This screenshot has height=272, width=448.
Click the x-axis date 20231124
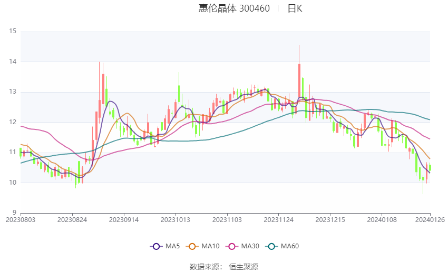(x=279, y=220)
